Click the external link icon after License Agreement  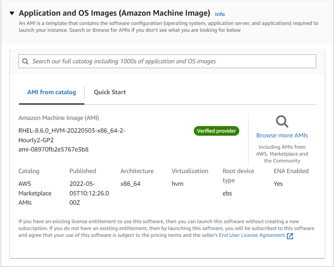[x=290, y=236]
